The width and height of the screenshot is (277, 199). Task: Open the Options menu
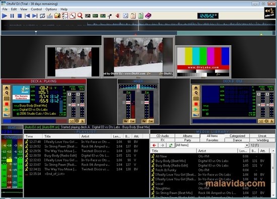point(51,9)
